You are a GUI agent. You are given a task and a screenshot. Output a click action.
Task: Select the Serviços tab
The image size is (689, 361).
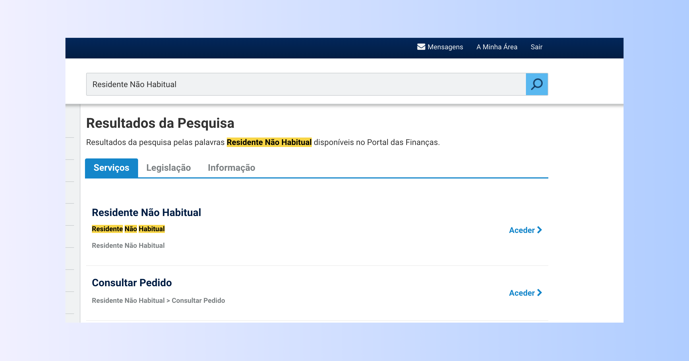[x=111, y=168]
